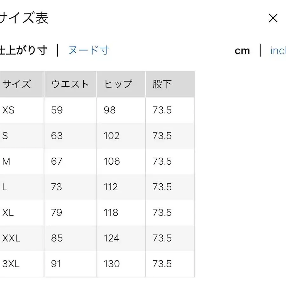
Task: Close the size chart dialog
Action: pyautogui.click(x=273, y=18)
